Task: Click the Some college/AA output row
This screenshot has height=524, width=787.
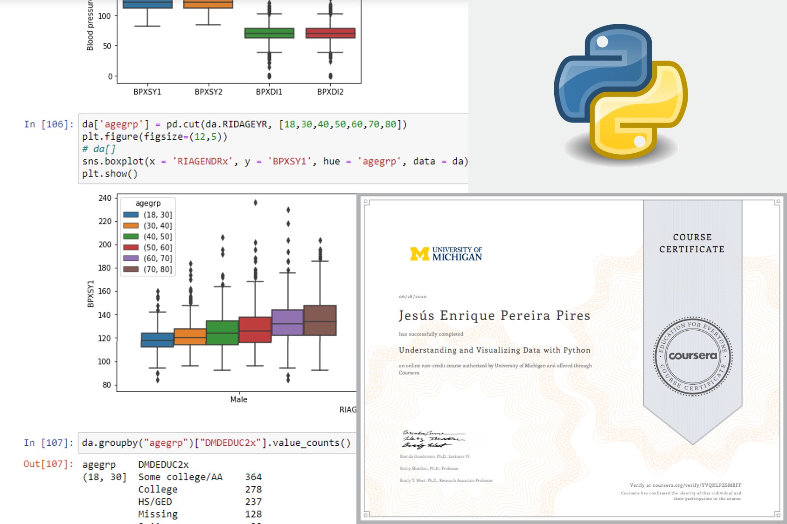Action: click(x=200, y=477)
